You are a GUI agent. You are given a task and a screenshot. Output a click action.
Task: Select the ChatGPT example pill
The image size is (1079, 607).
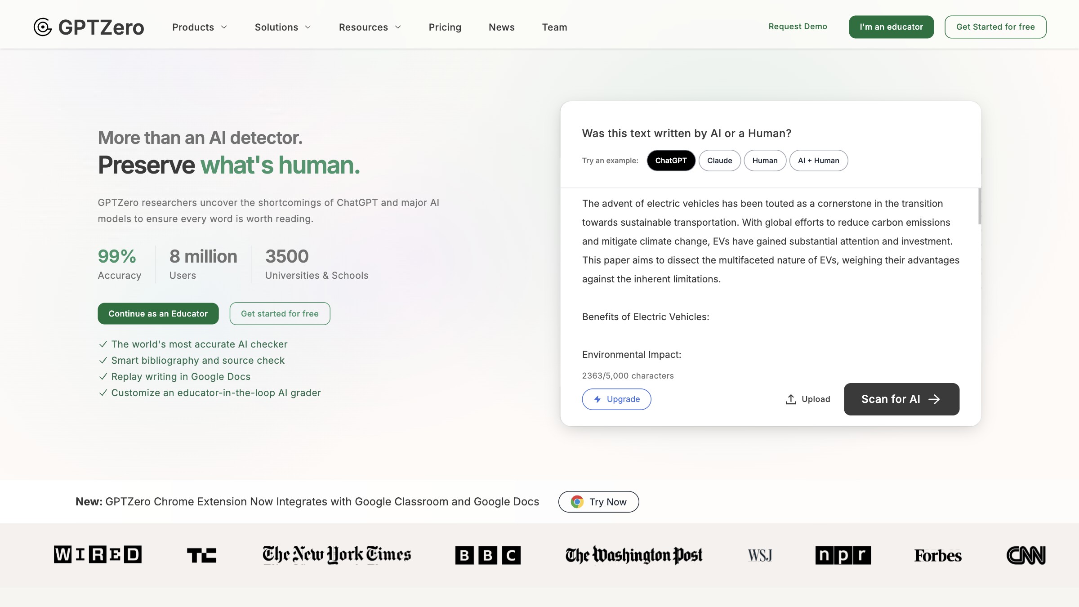click(x=671, y=161)
